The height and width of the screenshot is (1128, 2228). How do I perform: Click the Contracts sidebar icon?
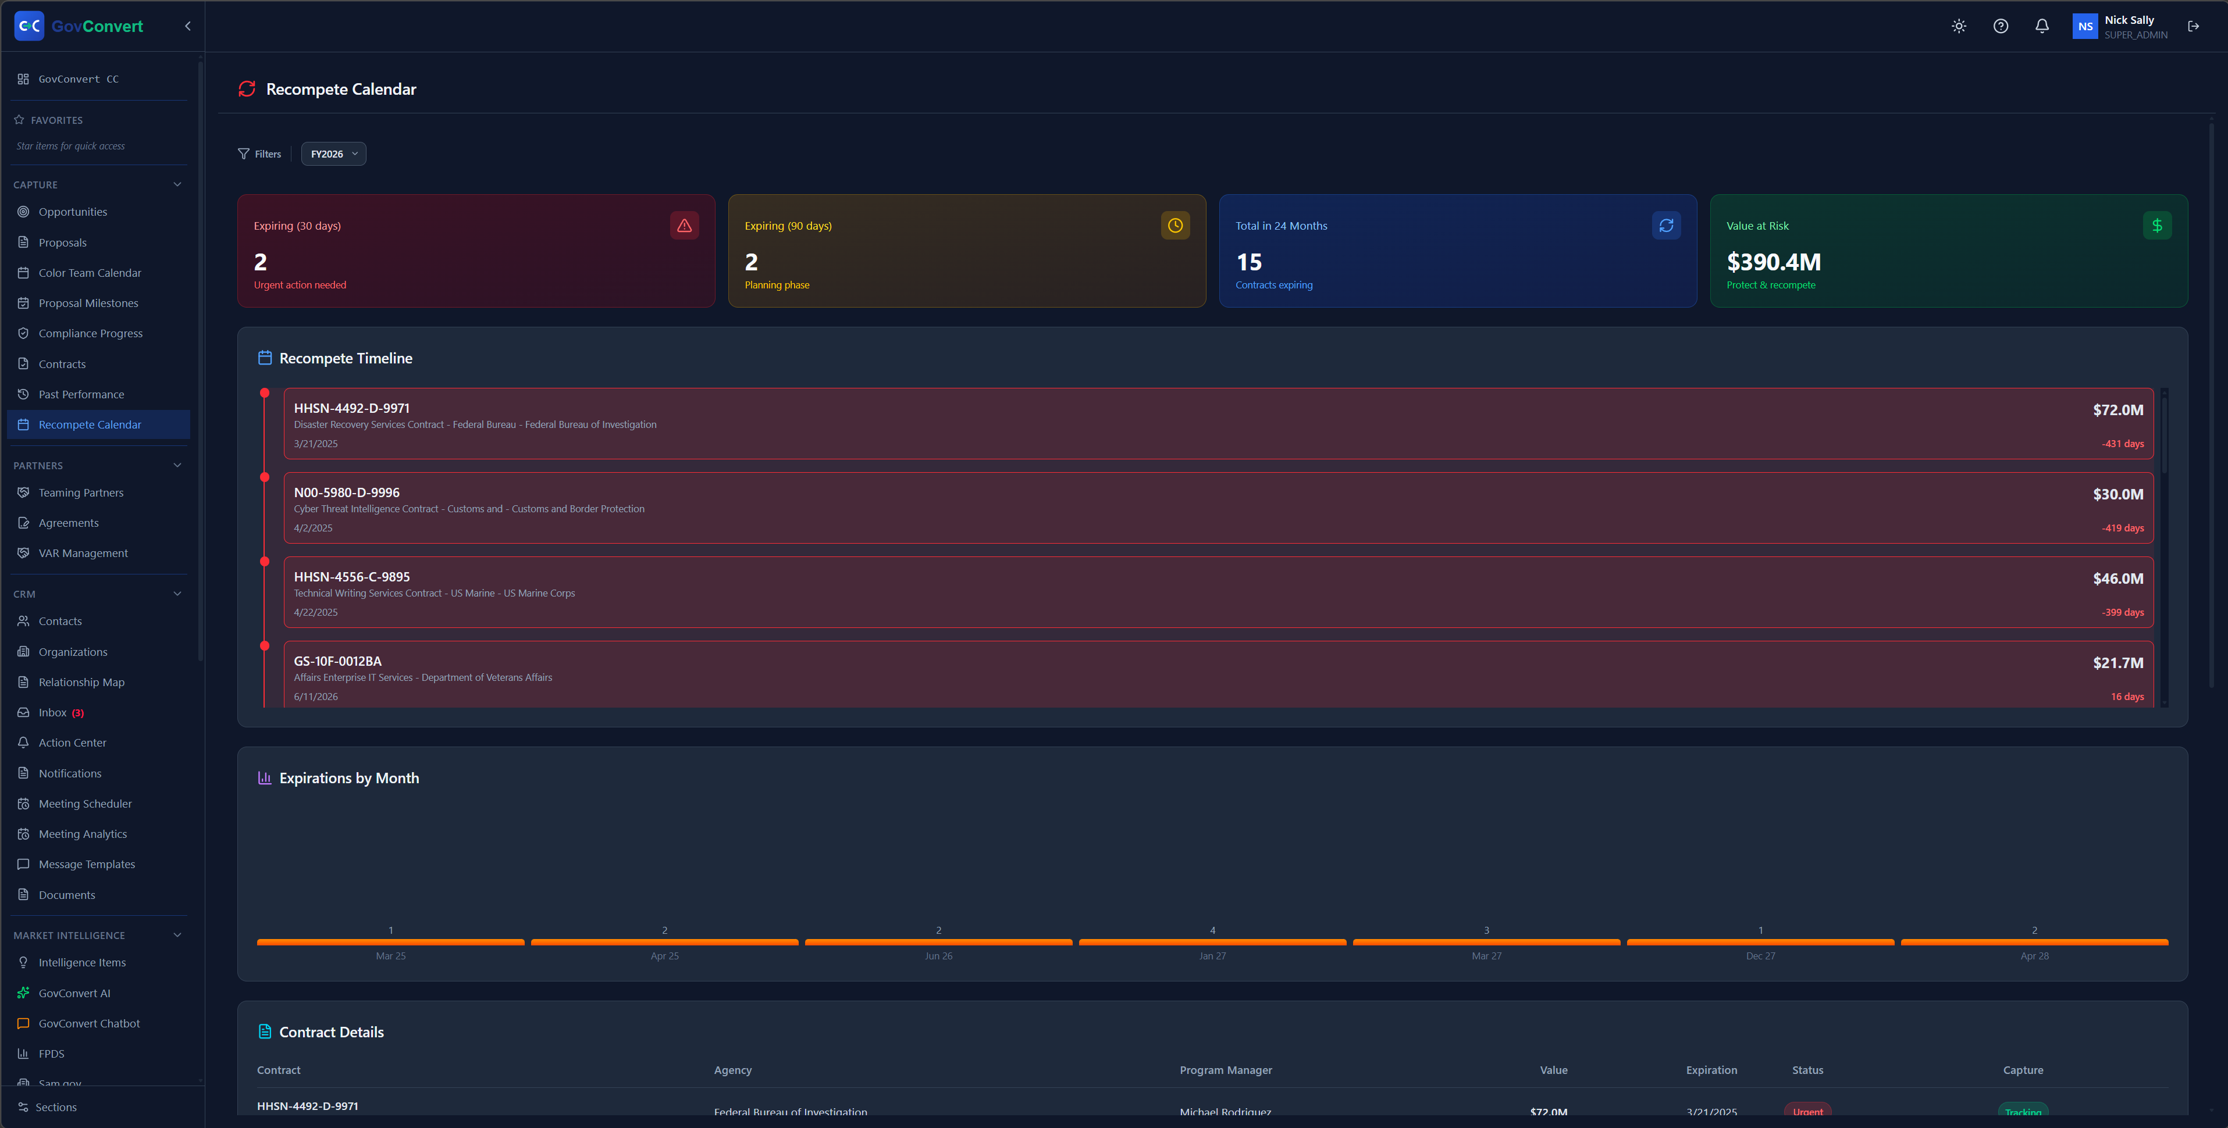click(x=23, y=364)
